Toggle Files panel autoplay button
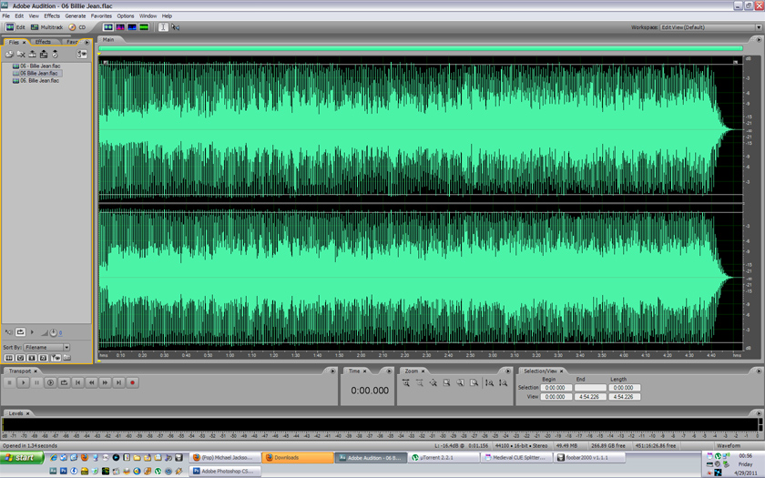The image size is (765, 478). click(x=9, y=332)
